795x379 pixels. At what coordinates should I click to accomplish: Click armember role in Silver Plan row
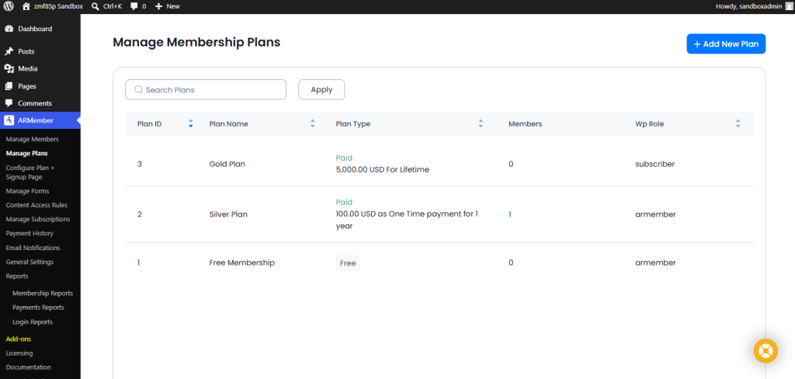[655, 214]
